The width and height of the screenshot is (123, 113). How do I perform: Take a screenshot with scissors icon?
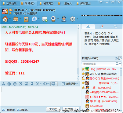point(38,84)
